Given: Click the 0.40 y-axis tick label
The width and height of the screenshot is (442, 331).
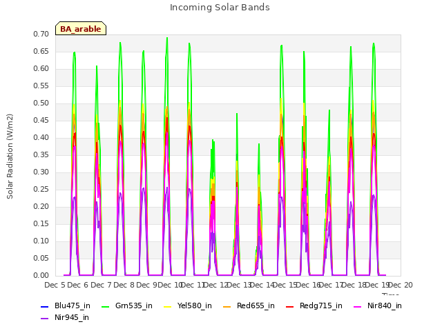Looking at the screenshot, I should pos(41,137).
